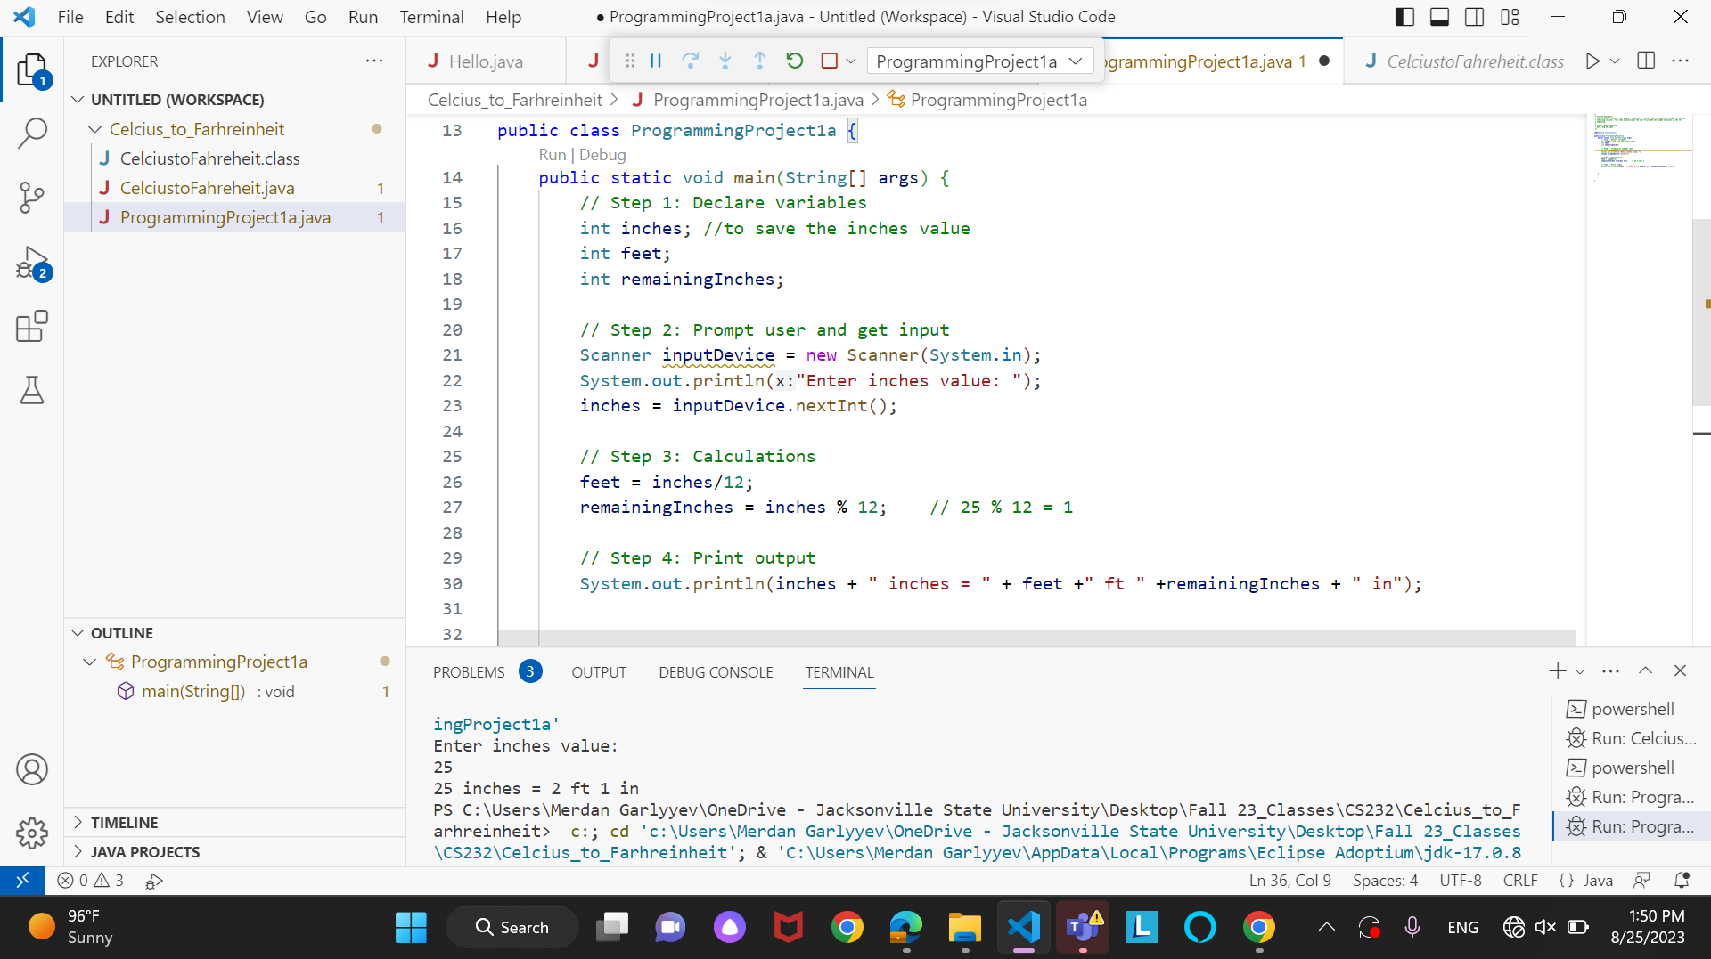This screenshot has height=959, width=1711.
Task: Toggle the bottom panel visibility
Action: point(1440,16)
